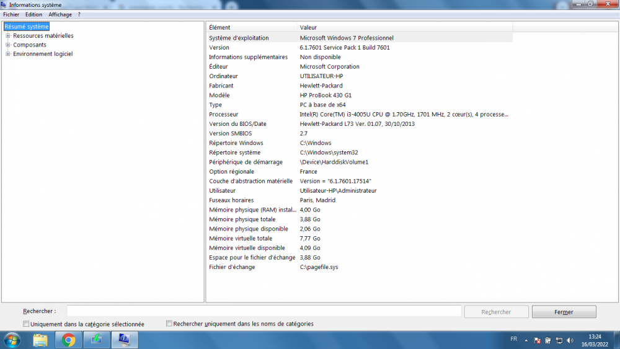
Task: Click the Rechercher search button
Action: (x=496, y=312)
